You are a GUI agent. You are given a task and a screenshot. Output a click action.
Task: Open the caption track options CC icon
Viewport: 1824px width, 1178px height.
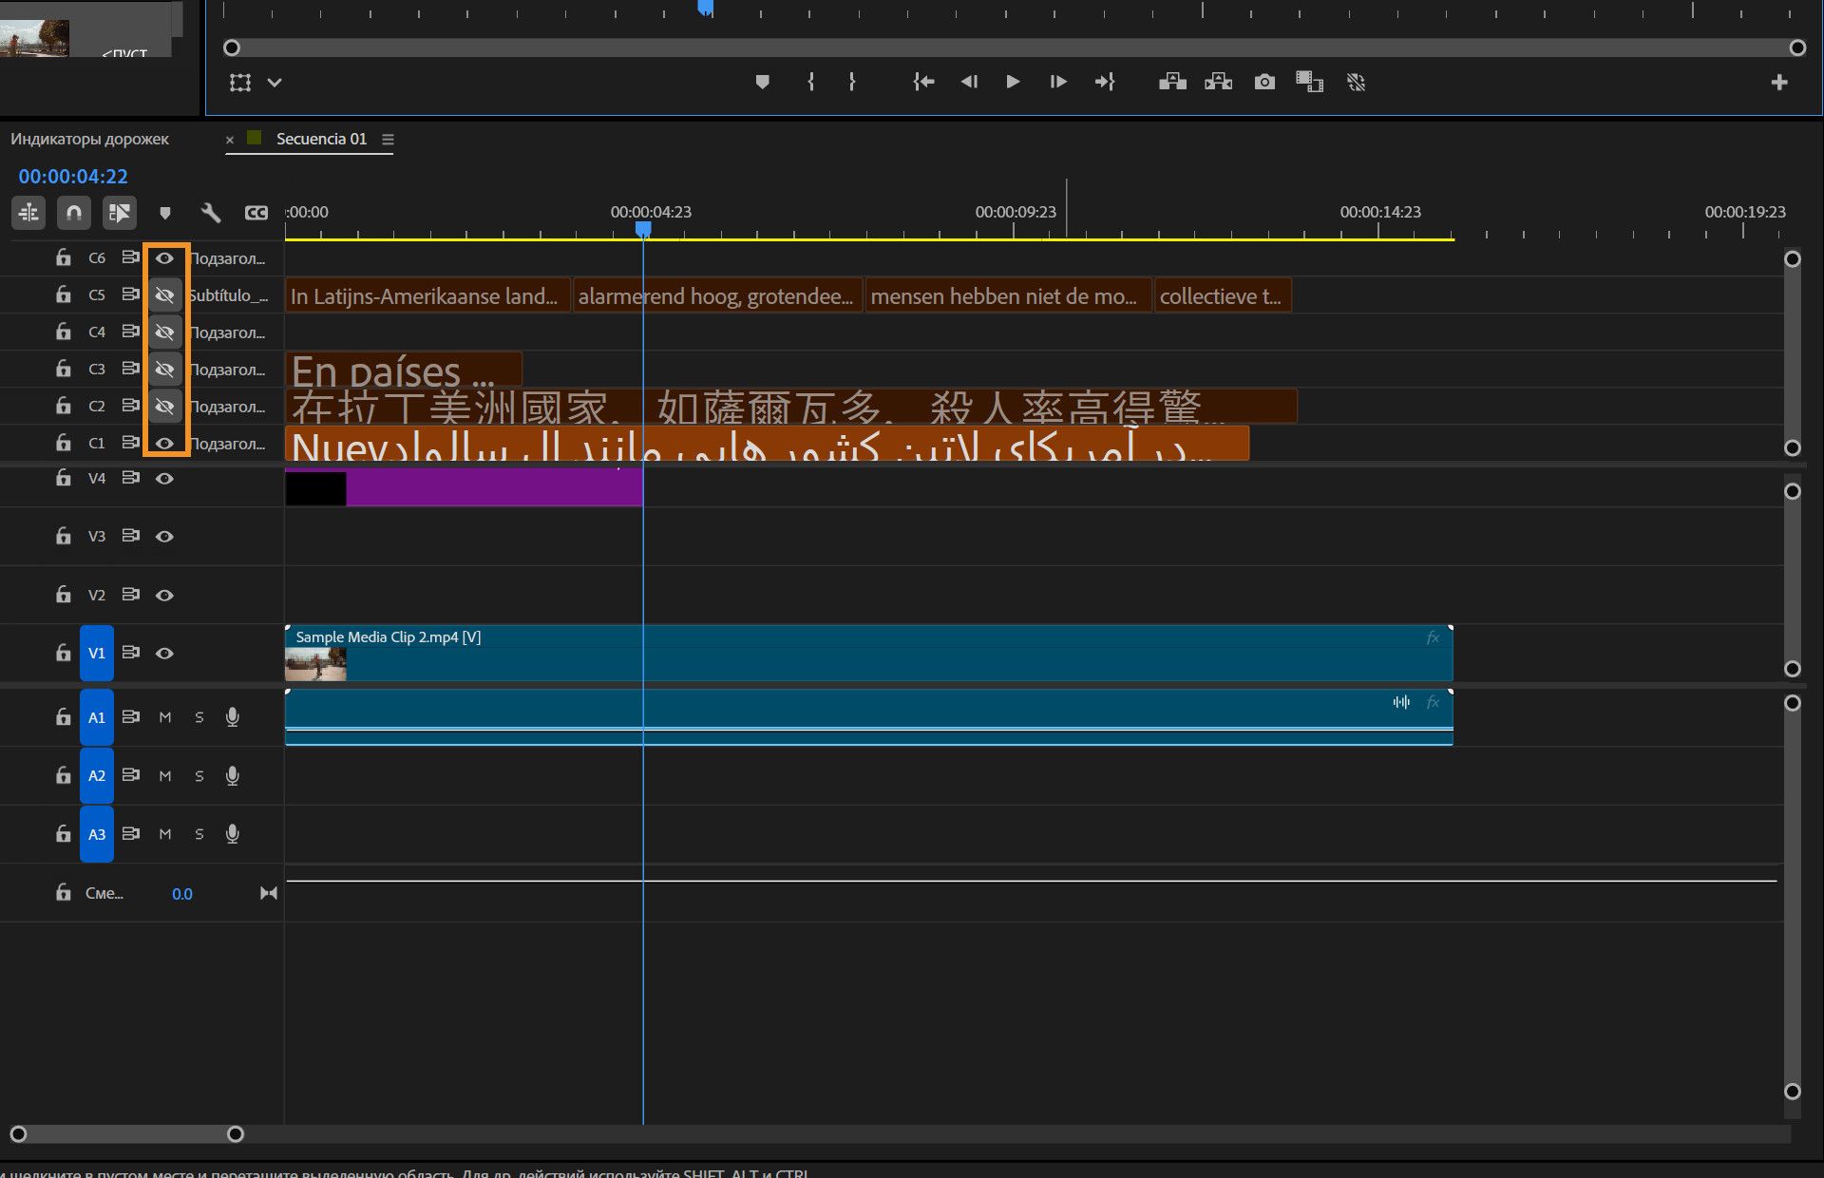coord(256,213)
